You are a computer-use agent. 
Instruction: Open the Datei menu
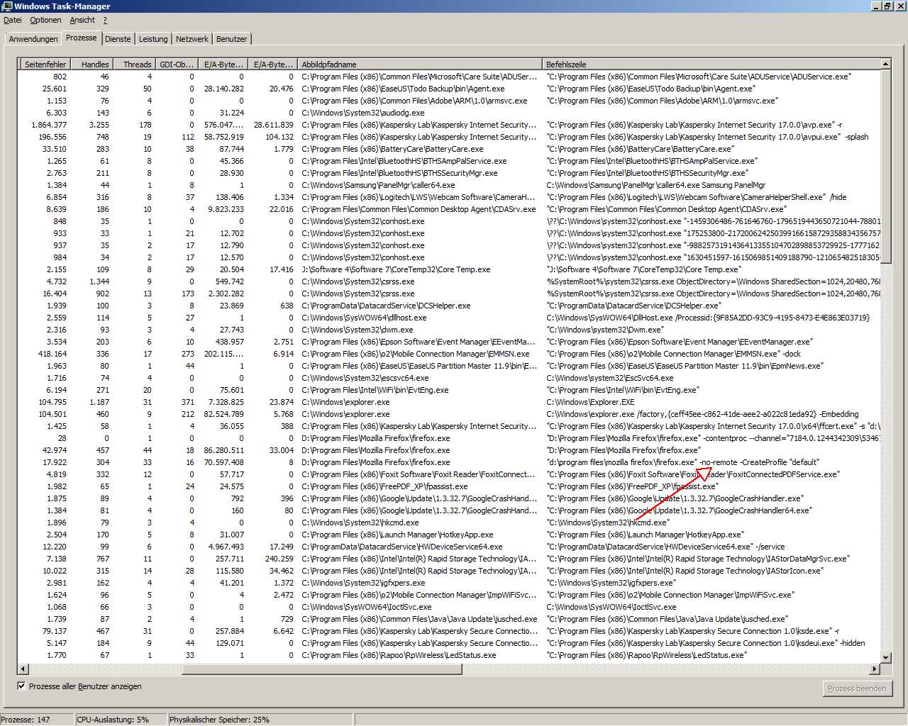[13, 20]
